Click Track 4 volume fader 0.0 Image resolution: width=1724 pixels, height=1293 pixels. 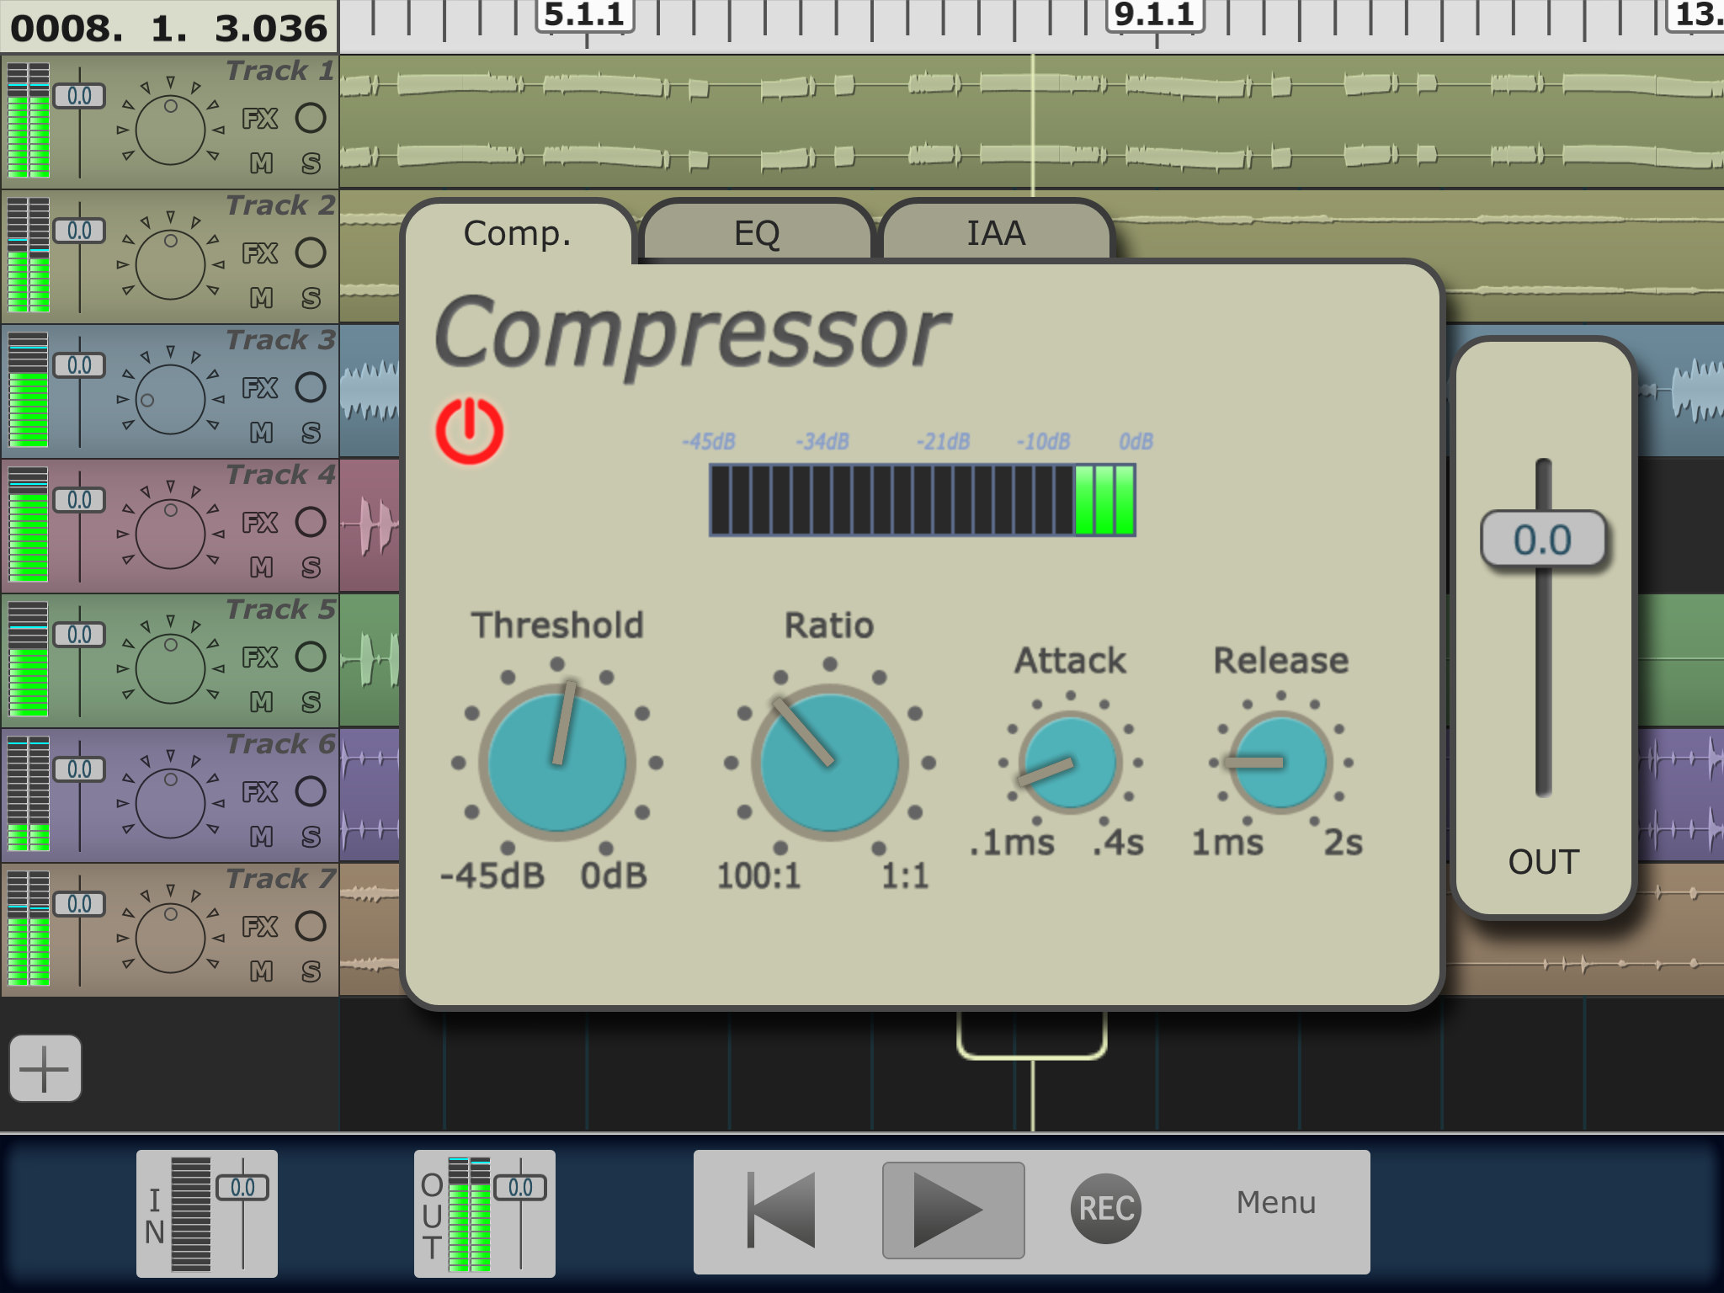pyautogui.click(x=80, y=500)
